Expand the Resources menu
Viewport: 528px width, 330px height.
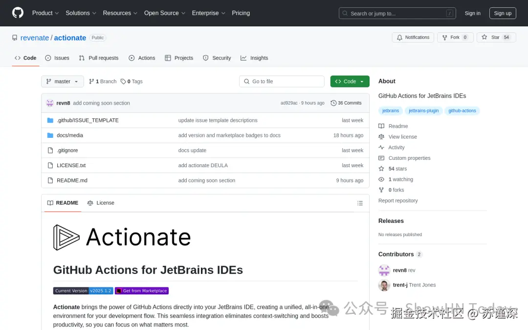[x=120, y=13]
